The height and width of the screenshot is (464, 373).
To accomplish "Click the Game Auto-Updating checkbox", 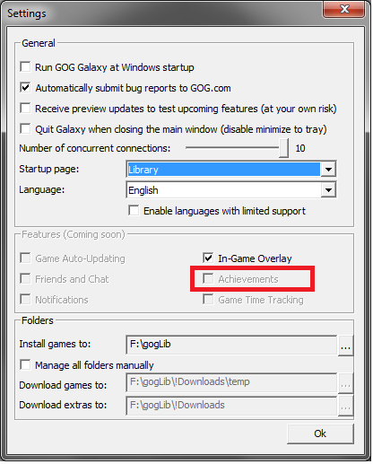I will [25, 258].
